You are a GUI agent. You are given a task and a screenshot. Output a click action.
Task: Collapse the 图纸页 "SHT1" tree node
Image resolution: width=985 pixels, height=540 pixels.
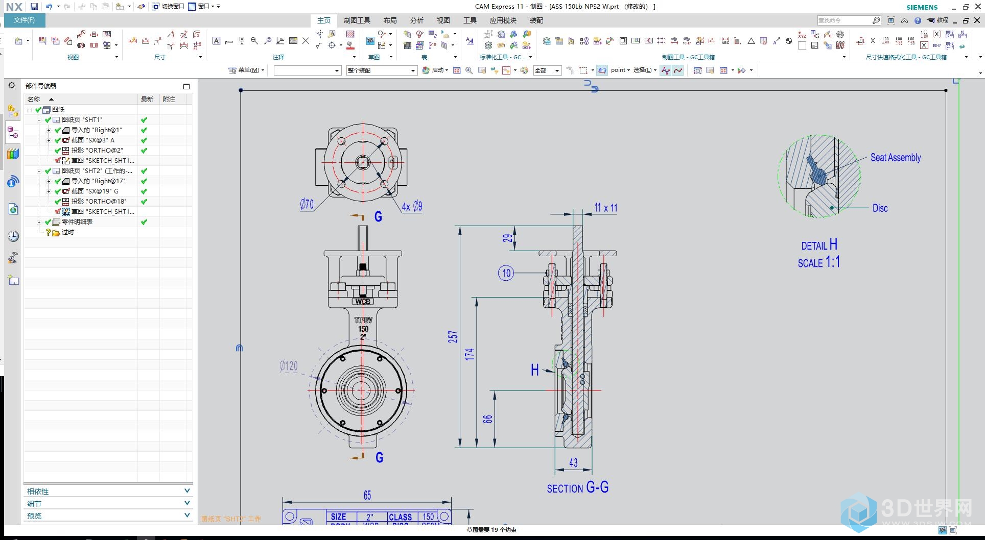pyautogui.click(x=39, y=120)
